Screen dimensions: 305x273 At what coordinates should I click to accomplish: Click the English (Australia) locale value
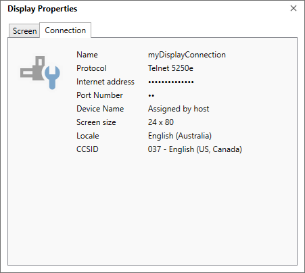[180, 136]
